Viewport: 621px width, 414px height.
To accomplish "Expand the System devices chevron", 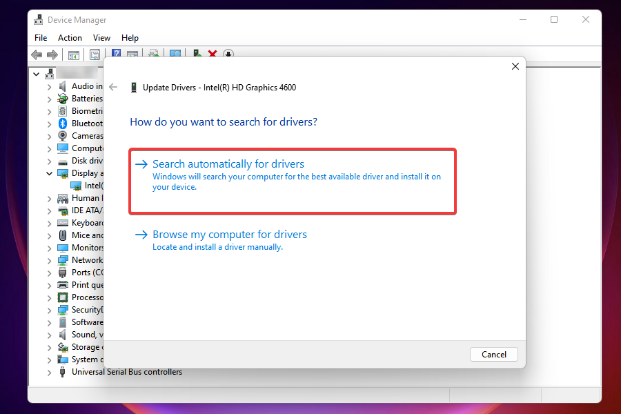I will tap(49, 360).
